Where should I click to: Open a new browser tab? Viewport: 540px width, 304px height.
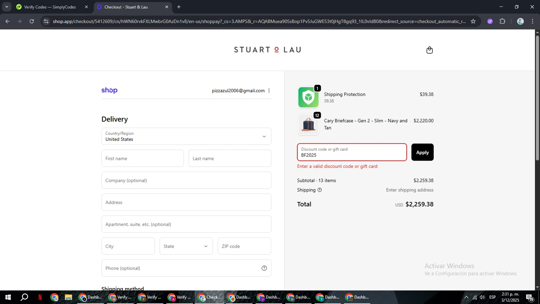coord(179,7)
